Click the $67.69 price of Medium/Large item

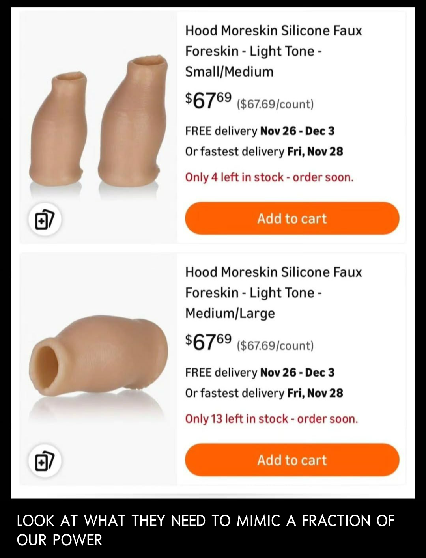click(x=209, y=342)
